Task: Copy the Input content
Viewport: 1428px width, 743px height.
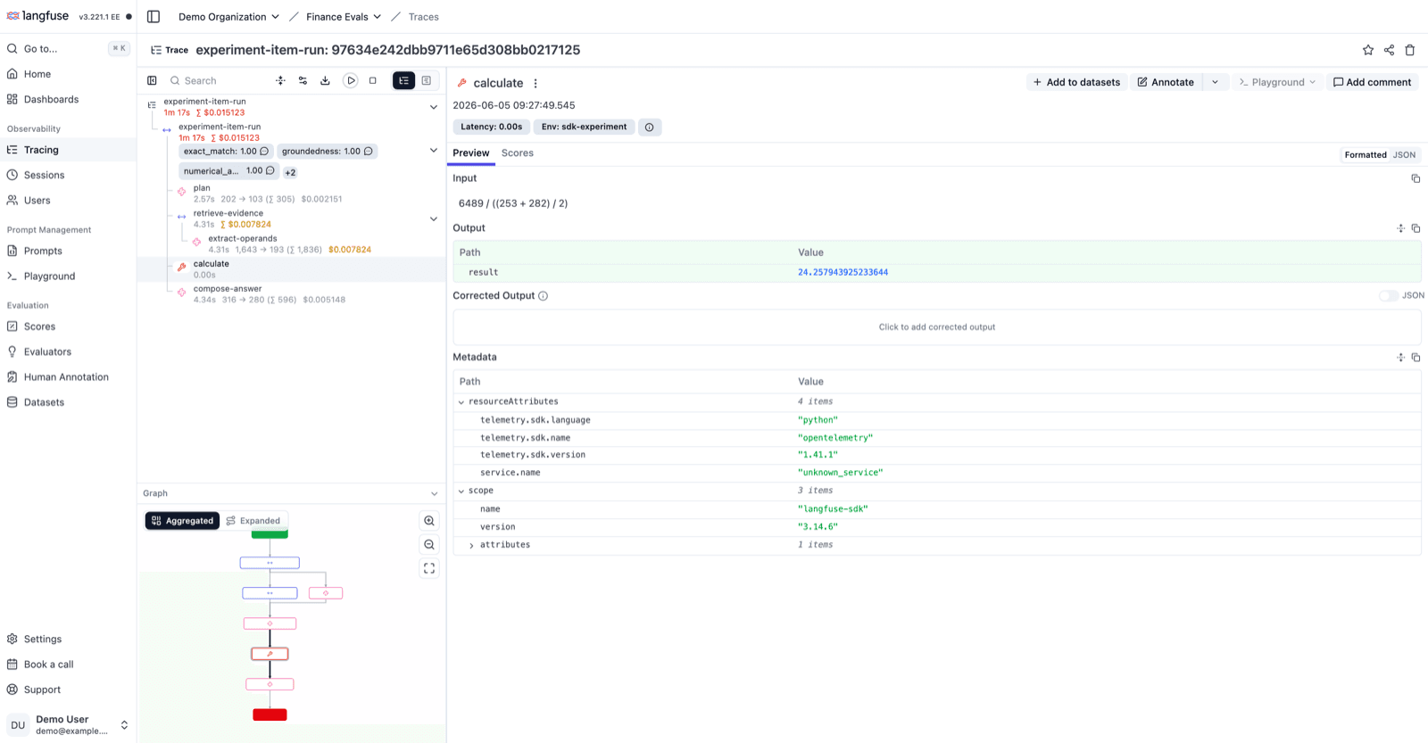Action: click(1416, 178)
